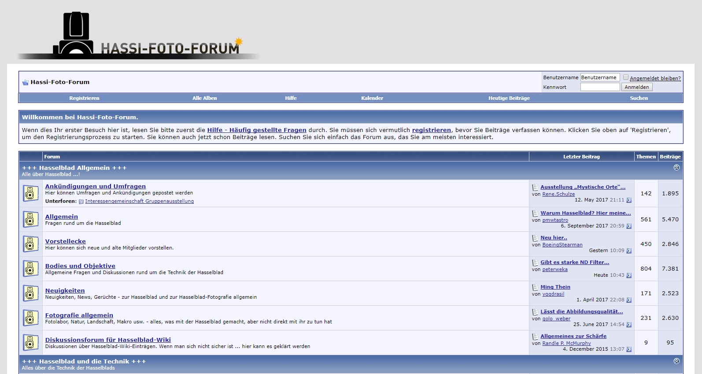Open thread Neu hier..
This screenshot has width=702, height=374.
(x=554, y=238)
